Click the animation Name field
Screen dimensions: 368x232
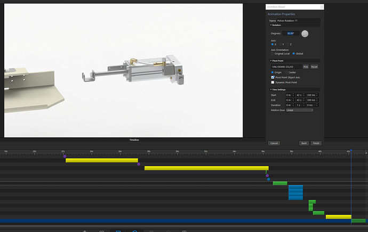pyautogui.click(x=298, y=21)
